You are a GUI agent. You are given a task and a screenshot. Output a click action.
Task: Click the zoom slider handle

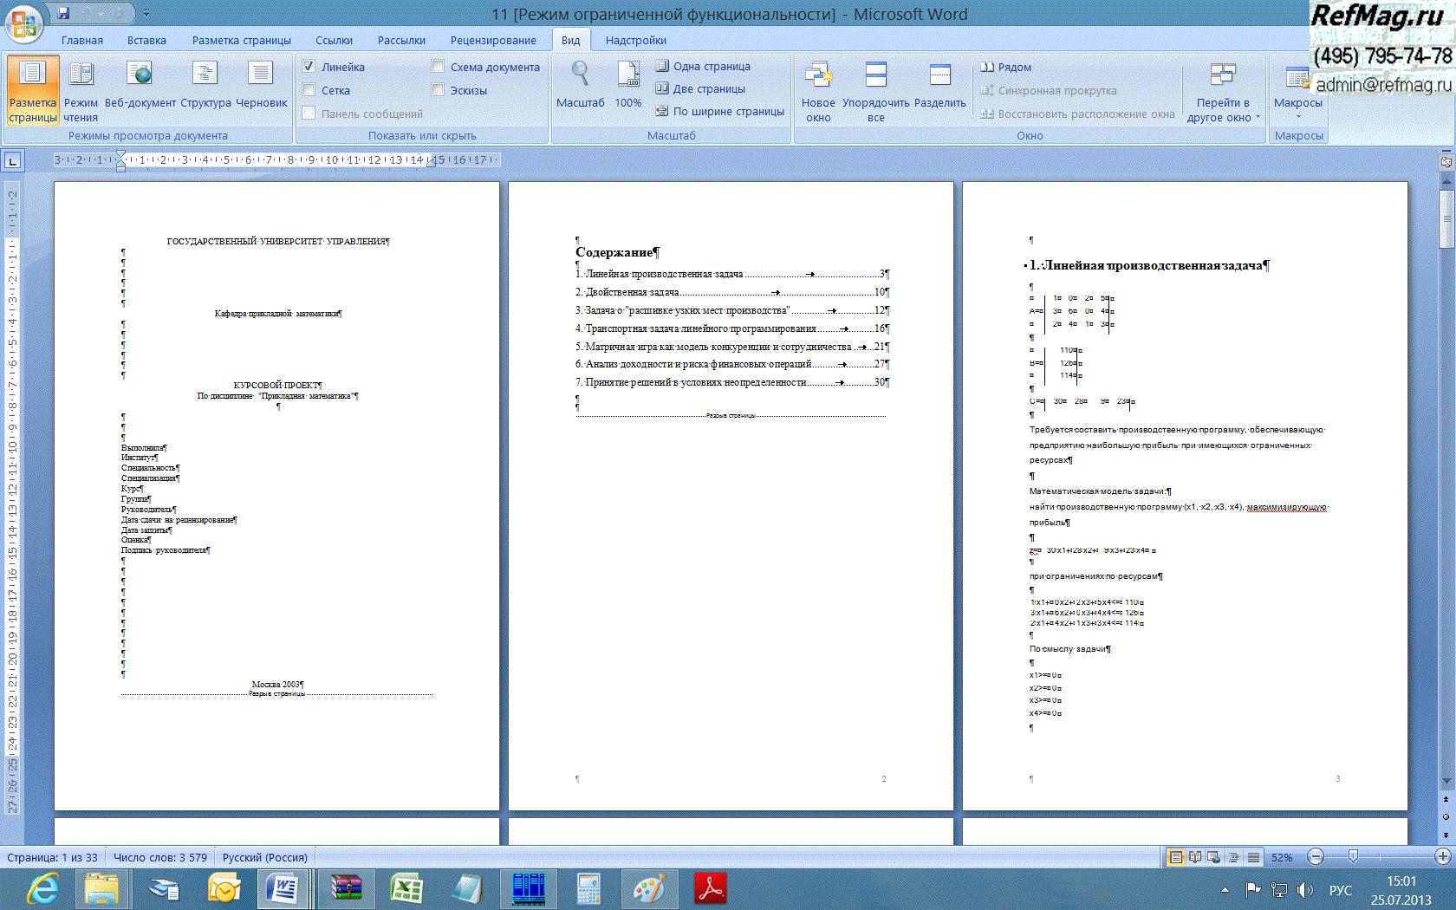pyautogui.click(x=1353, y=857)
